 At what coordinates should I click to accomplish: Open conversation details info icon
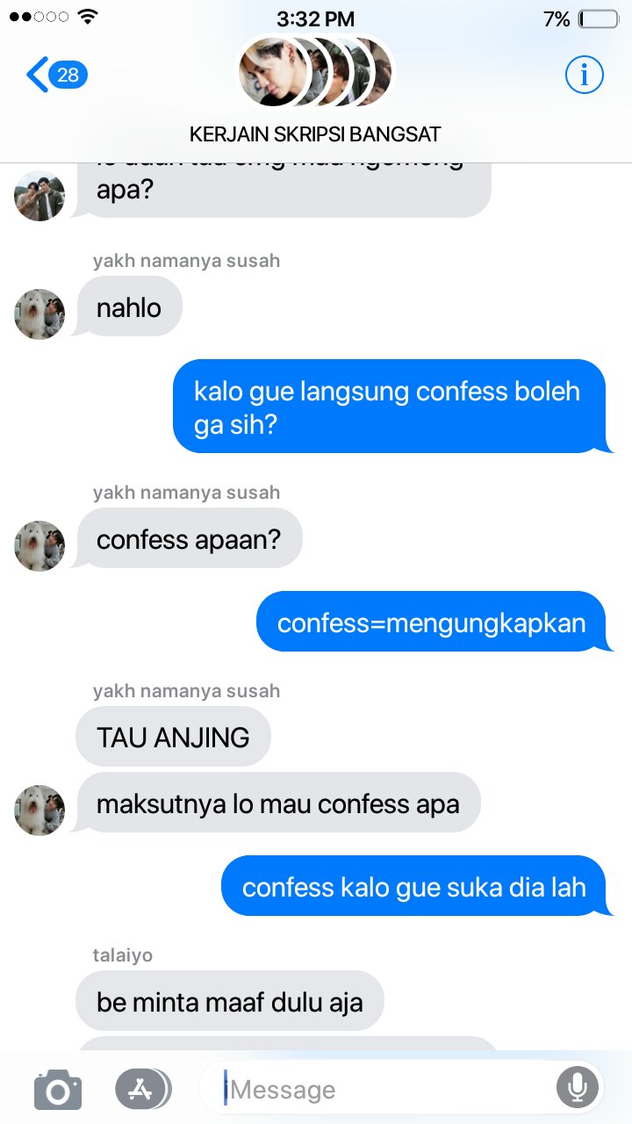coord(584,76)
